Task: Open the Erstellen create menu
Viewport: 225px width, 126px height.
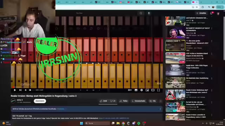Action: (x=201, y=13)
